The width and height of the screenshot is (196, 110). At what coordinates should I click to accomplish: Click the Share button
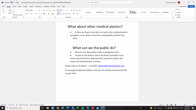[x=191, y=6]
